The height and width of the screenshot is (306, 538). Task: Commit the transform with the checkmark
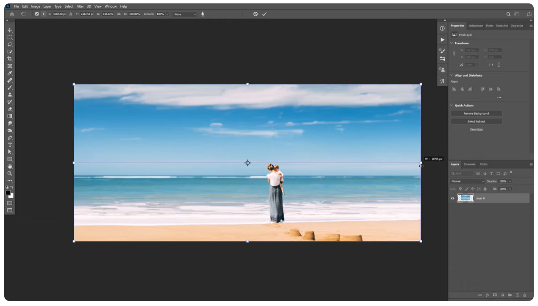[x=264, y=14]
